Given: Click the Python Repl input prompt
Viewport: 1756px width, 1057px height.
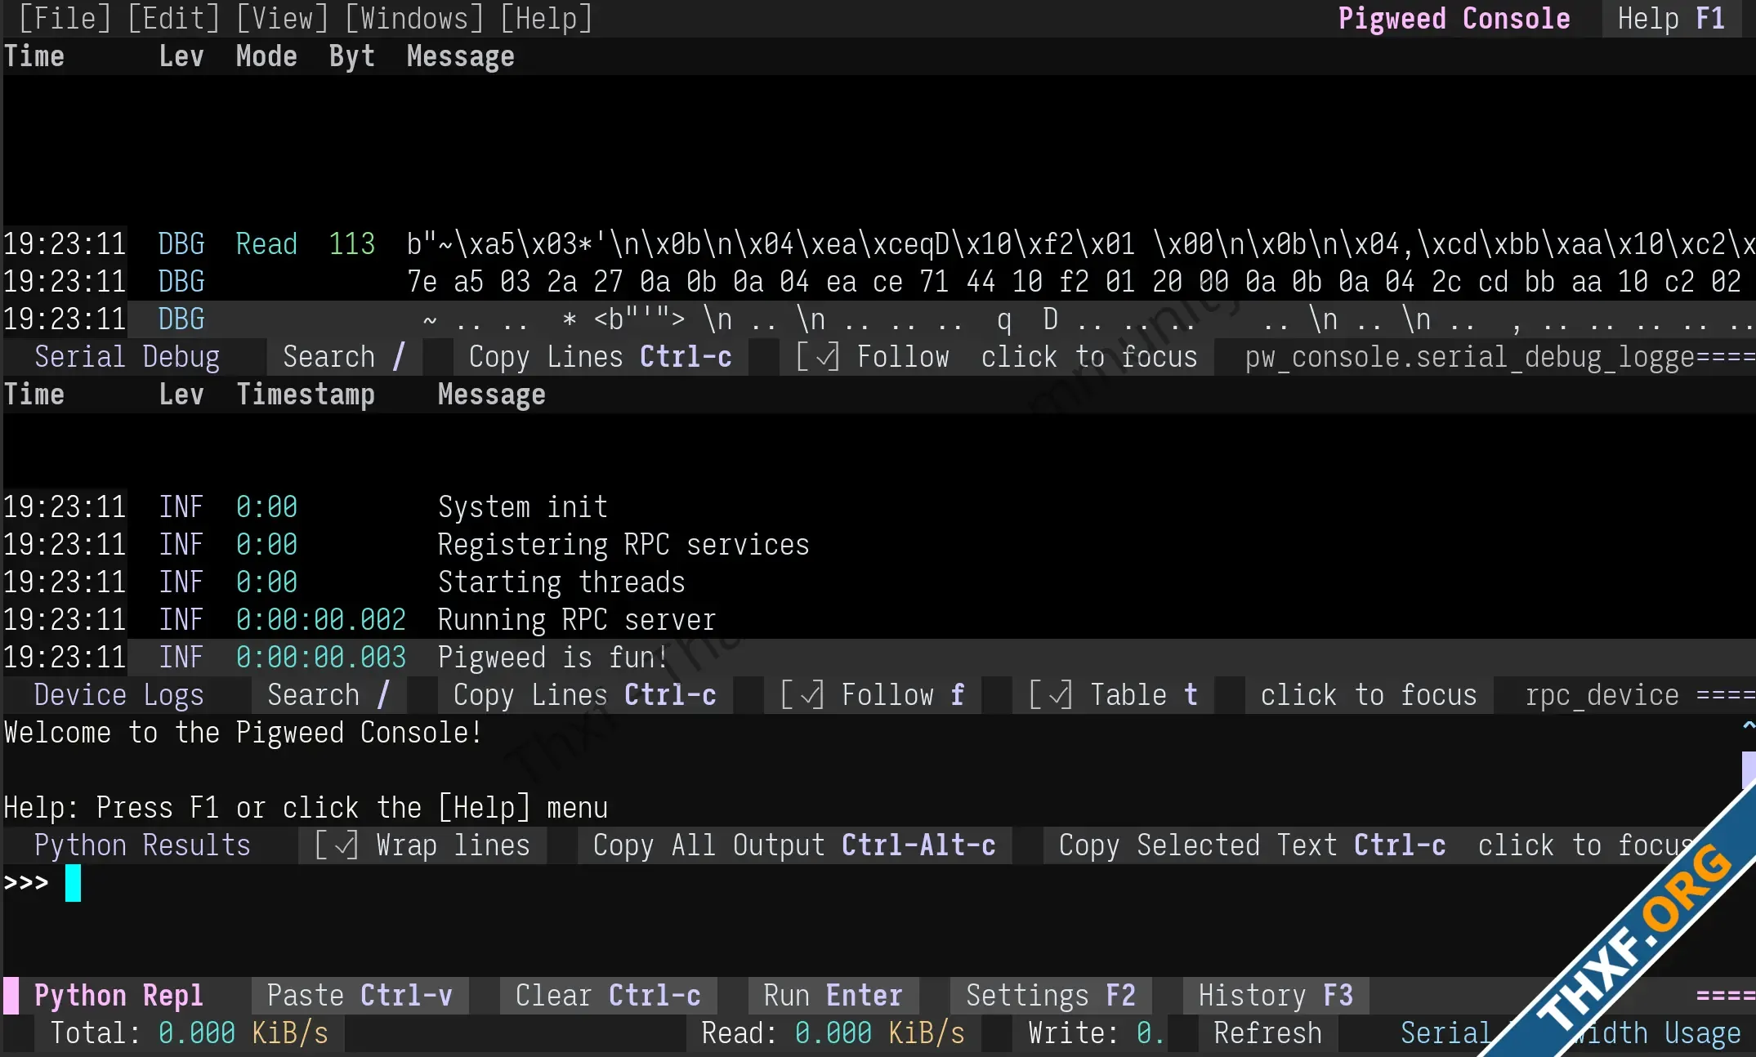Looking at the screenshot, I should (878, 883).
